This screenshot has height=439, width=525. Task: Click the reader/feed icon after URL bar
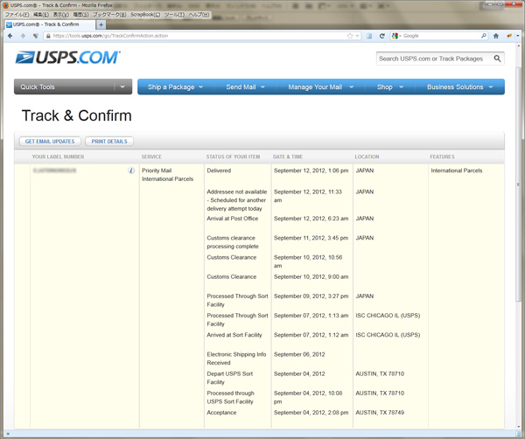pos(369,36)
